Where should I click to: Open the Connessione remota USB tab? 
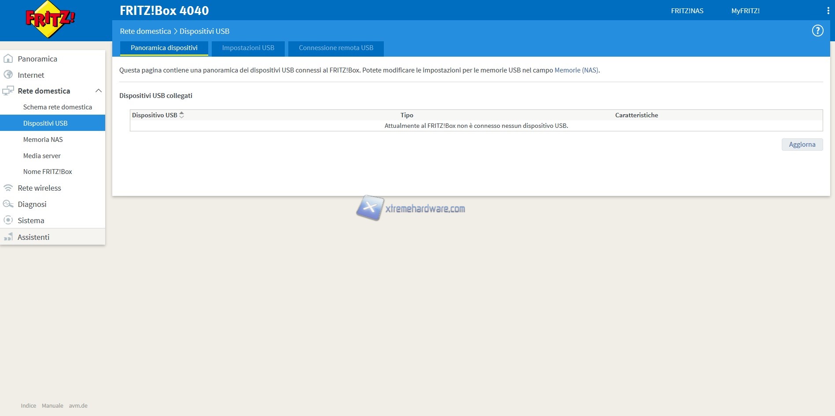click(x=336, y=48)
